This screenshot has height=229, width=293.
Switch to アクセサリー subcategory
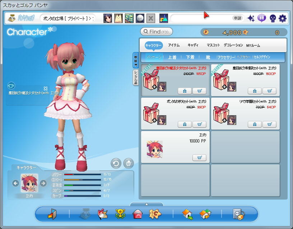tap(226, 57)
